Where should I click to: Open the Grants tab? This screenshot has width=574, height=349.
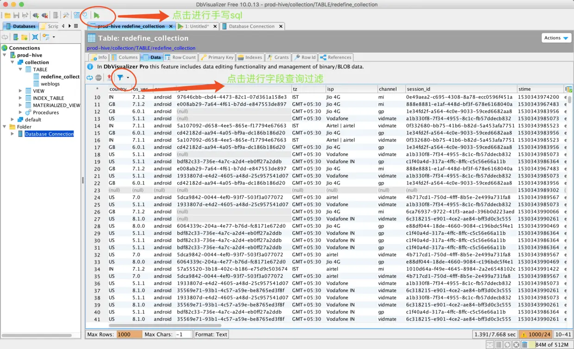278,57
